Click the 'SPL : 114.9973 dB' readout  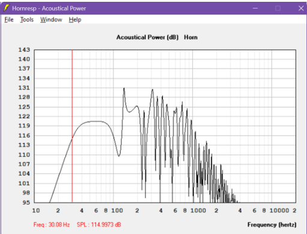coord(99,224)
